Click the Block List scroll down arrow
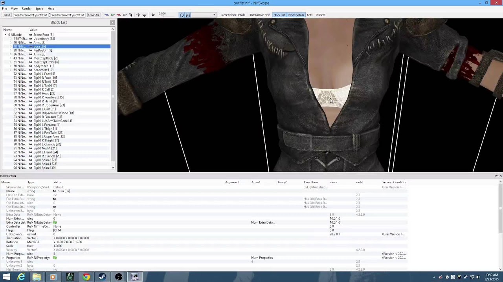Screen dimensions: 503x282 pos(113,168)
